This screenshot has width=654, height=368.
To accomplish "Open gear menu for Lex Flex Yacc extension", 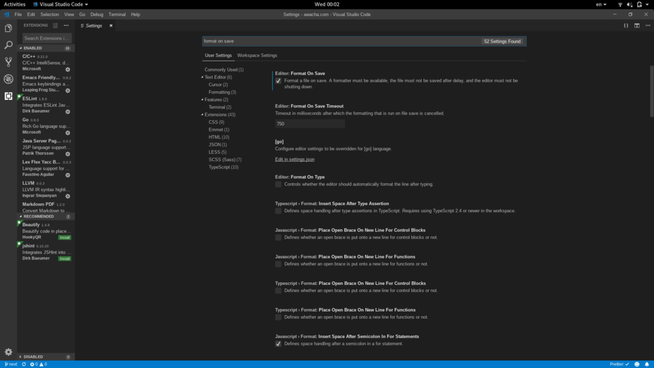I will click(68, 175).
